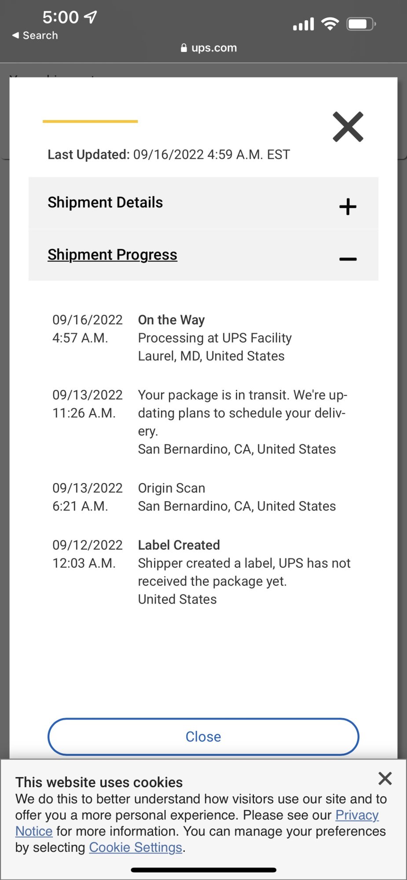Collapse Shipment Progress with minus icon

348,259
